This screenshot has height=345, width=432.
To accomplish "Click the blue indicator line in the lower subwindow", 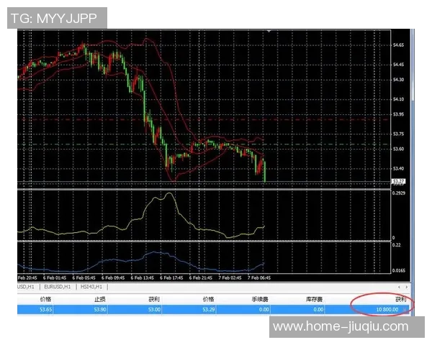I will pos(155,253).
